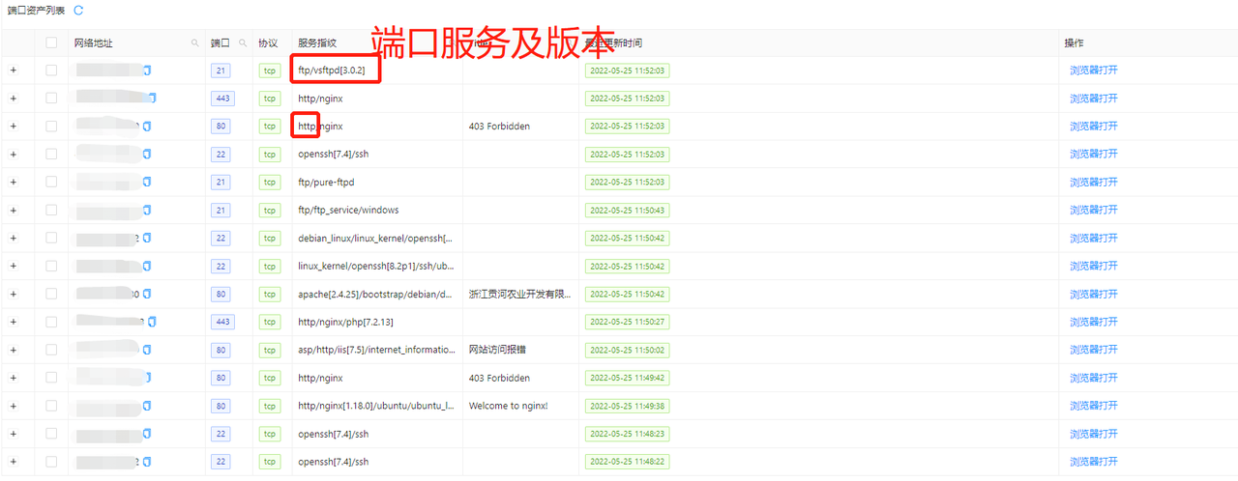The height and width of the screenshot is (481, 1238).
Task: Tick checkbox for 网站访问报错 row
Action: pyautogui.click(x=51, y=350)
